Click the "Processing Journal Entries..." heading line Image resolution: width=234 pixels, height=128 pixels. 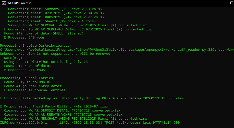click(x=29, y=78)
